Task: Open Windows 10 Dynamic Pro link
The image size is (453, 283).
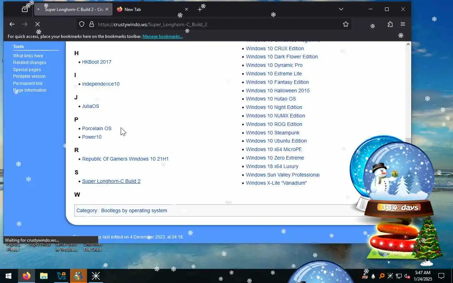Action: click(274, 65)
